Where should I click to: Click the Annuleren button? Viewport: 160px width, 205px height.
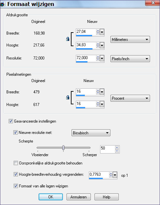79,197
